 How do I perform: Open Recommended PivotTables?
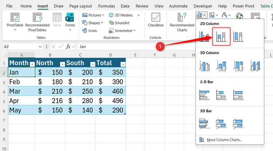37,22
